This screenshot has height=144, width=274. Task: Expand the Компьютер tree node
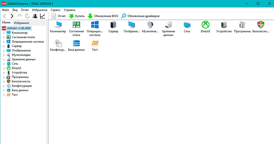[x=4, y=33]
